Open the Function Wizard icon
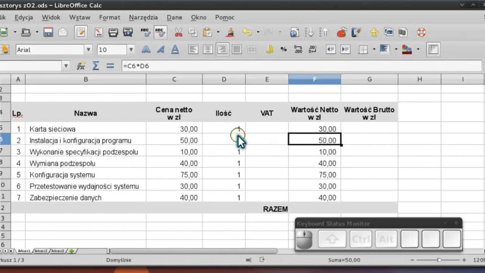The image size is (485, 273). coord(81,66)
